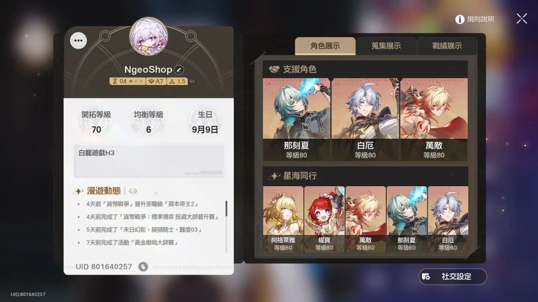Open the 阿格萊雅 card in 星海同行
The width and height of the screenshot is (538, 302).
tap(283, 219)
